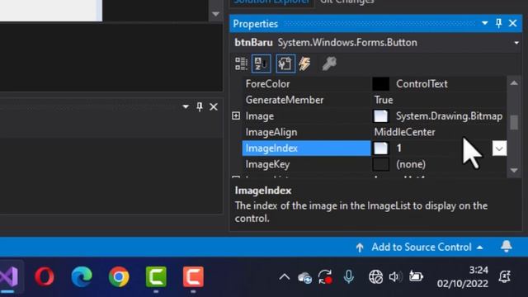The image size is (528, 297).
Task: Open the volume speaker tray icon
Action: (395, 277)
